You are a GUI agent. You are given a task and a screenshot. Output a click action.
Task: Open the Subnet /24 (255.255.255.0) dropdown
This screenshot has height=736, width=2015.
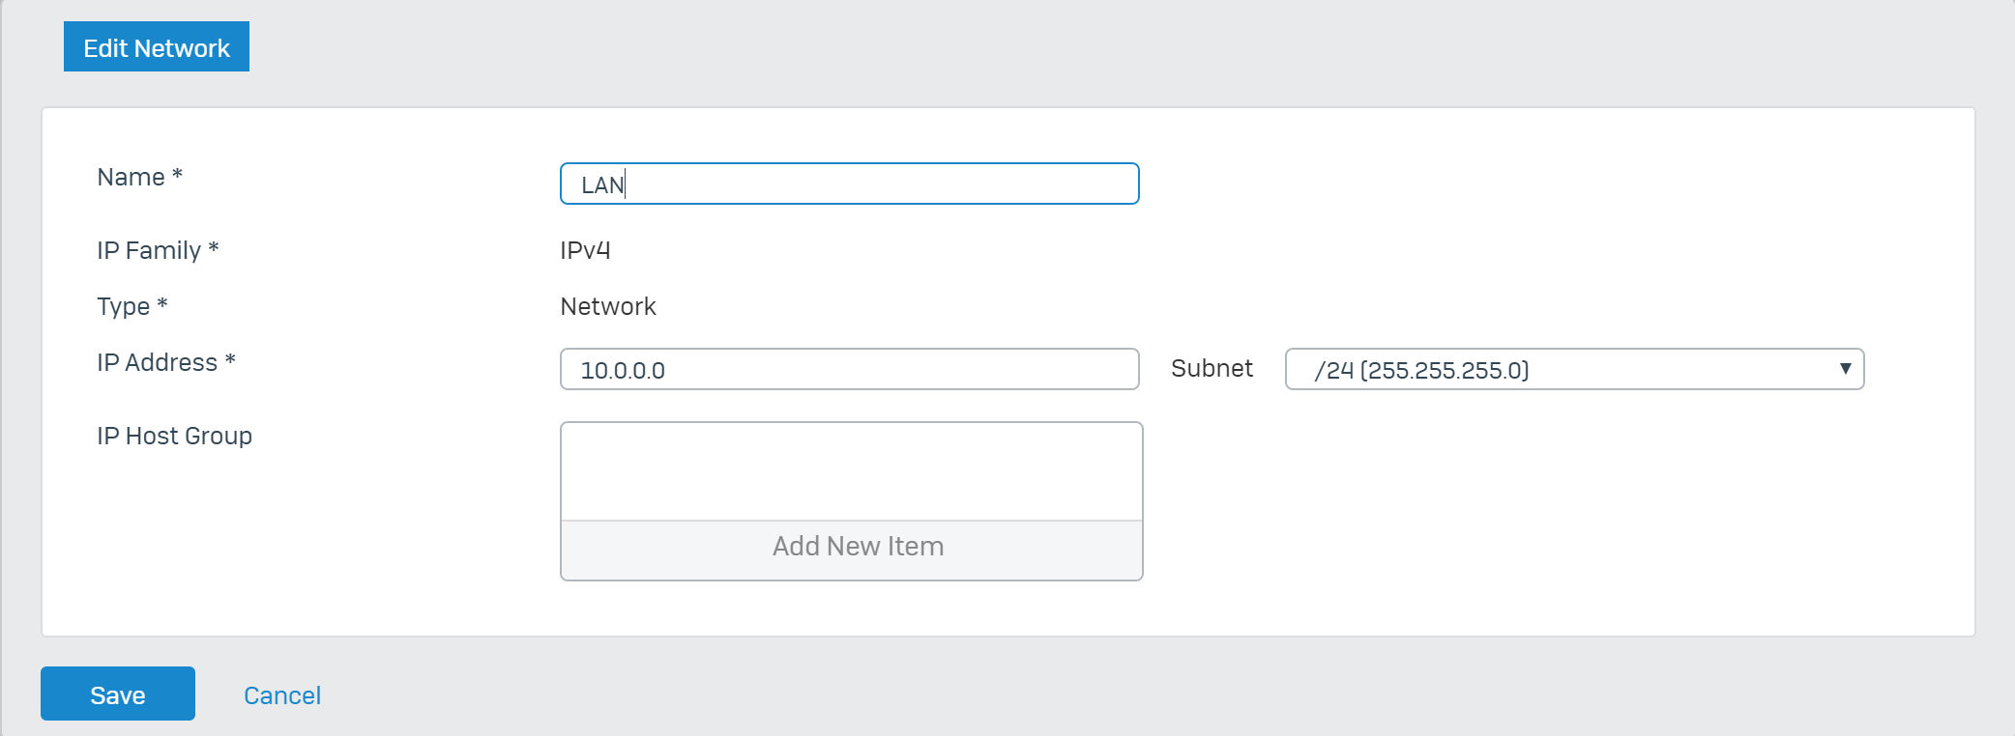1574,369
